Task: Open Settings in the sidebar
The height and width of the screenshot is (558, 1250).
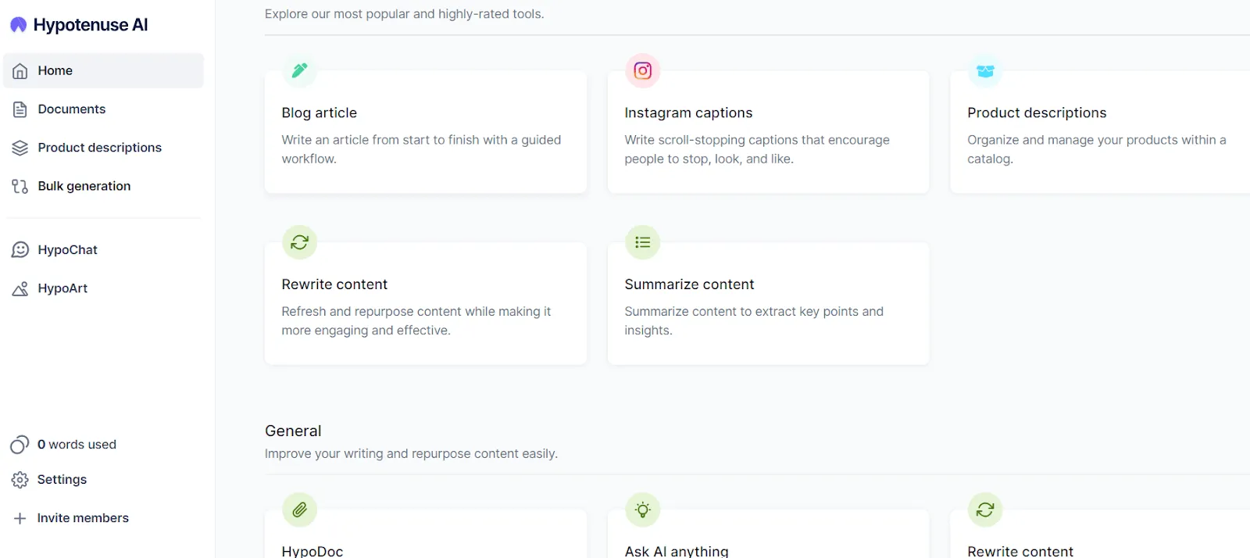Action: point(103,480)
